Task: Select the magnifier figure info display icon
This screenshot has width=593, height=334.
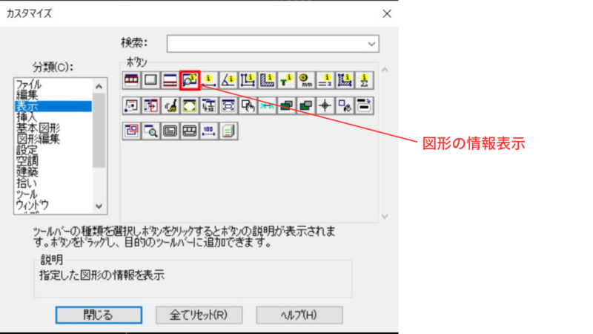Action: tap(190, 80)
